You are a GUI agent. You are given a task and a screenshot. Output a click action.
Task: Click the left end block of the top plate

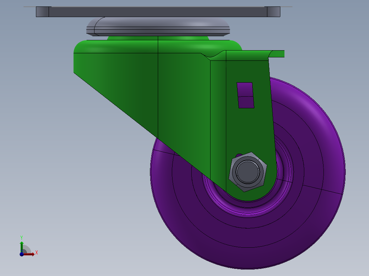point(42,12)
